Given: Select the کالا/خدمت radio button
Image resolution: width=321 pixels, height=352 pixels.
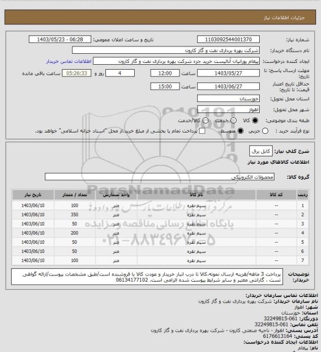Looking at the screenshot, I should click(205, 120).
